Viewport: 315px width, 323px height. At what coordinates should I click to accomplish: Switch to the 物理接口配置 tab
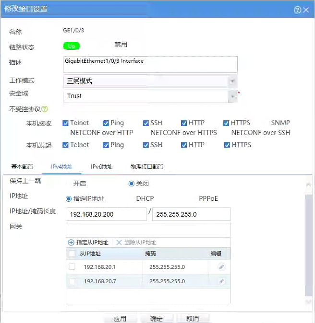pyautogui.click(x=147, y=166)
